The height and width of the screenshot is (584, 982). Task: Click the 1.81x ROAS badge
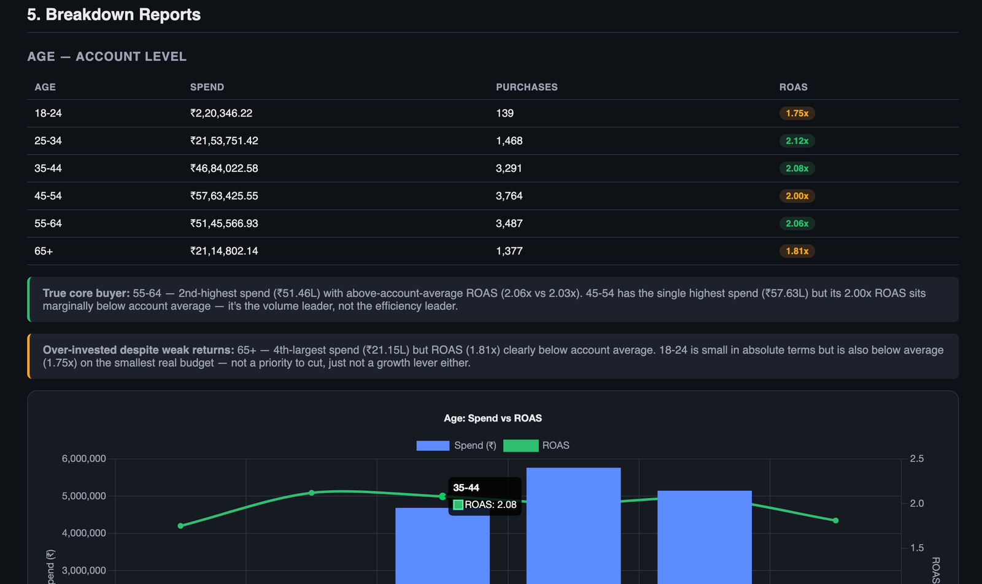[x=797, y=252]
